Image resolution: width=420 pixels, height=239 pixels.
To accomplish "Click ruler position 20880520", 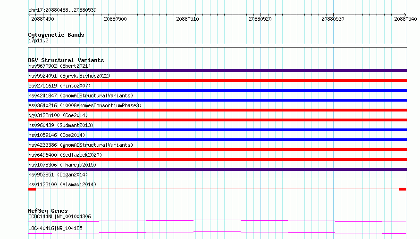I will [260, 19].
